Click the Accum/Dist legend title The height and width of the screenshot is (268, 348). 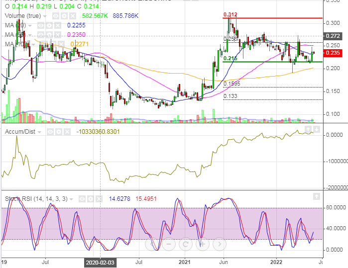[x=20, y=132]
